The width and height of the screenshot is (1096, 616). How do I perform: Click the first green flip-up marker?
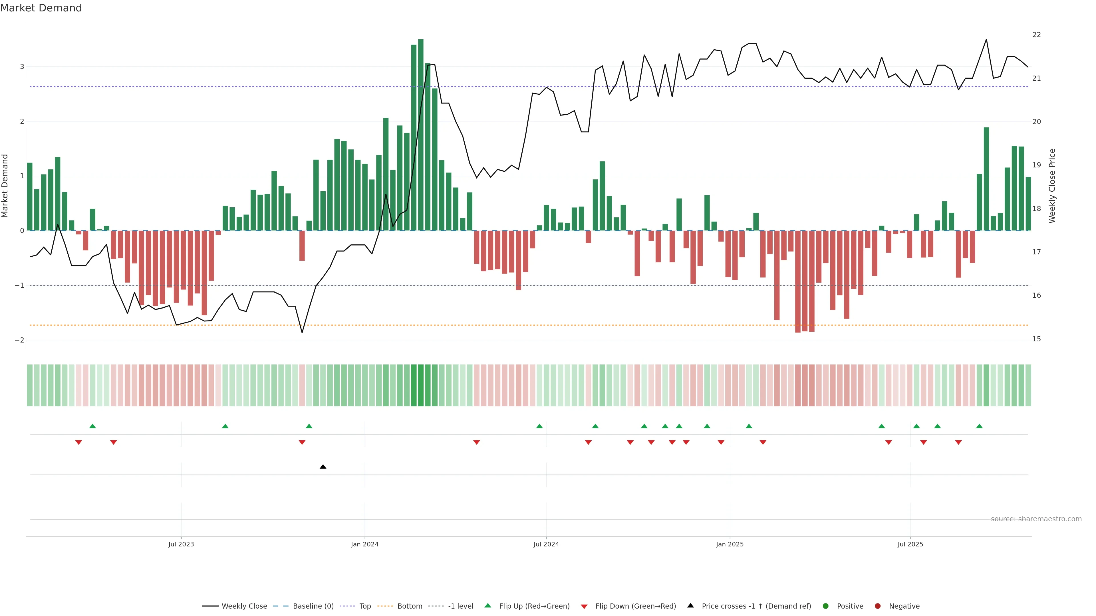pos(93,426)
